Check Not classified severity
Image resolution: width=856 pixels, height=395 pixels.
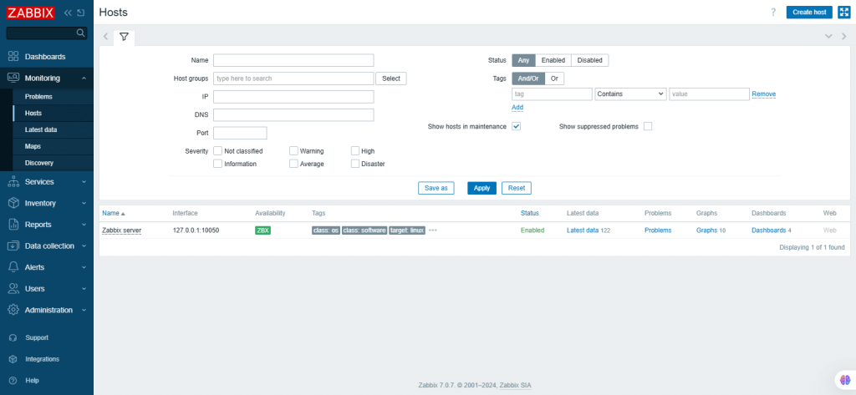click(x=218, y=151)
